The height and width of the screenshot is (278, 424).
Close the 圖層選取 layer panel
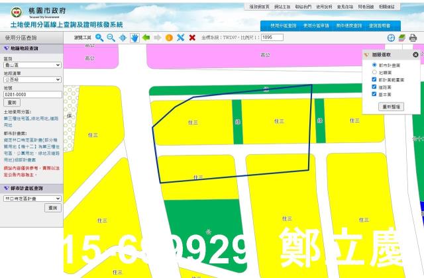(415, 55)
